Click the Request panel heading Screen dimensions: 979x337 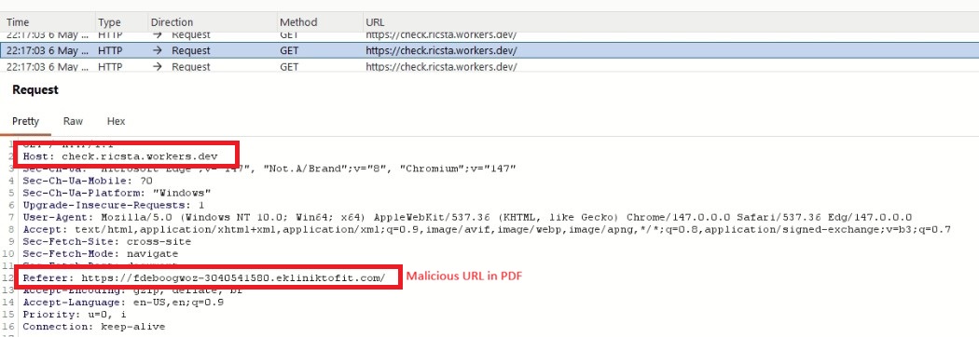(35, 89)
